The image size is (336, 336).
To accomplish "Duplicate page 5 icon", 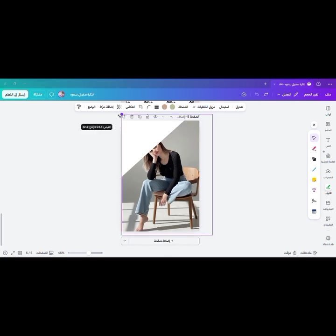I will click(140, 117).
